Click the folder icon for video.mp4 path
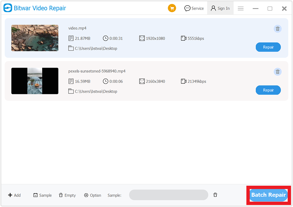 (71, 48)
